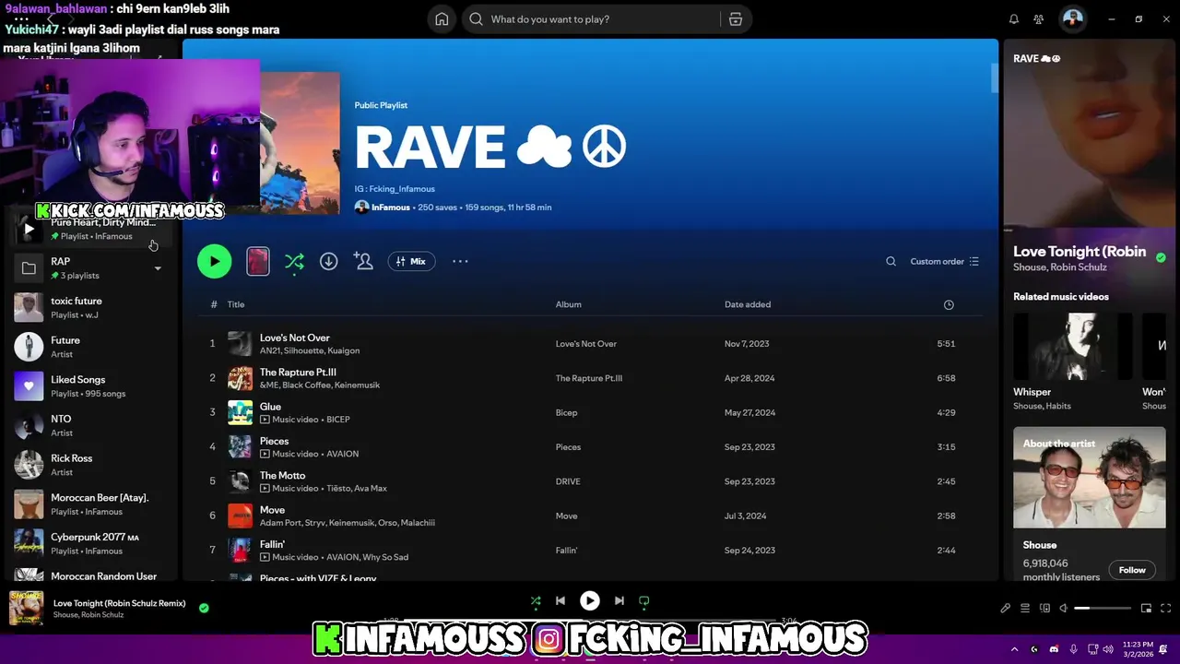Screen dimensions: 1180x664
Task: Open InFamous profile link under playlist title
Action: [390, 207]
